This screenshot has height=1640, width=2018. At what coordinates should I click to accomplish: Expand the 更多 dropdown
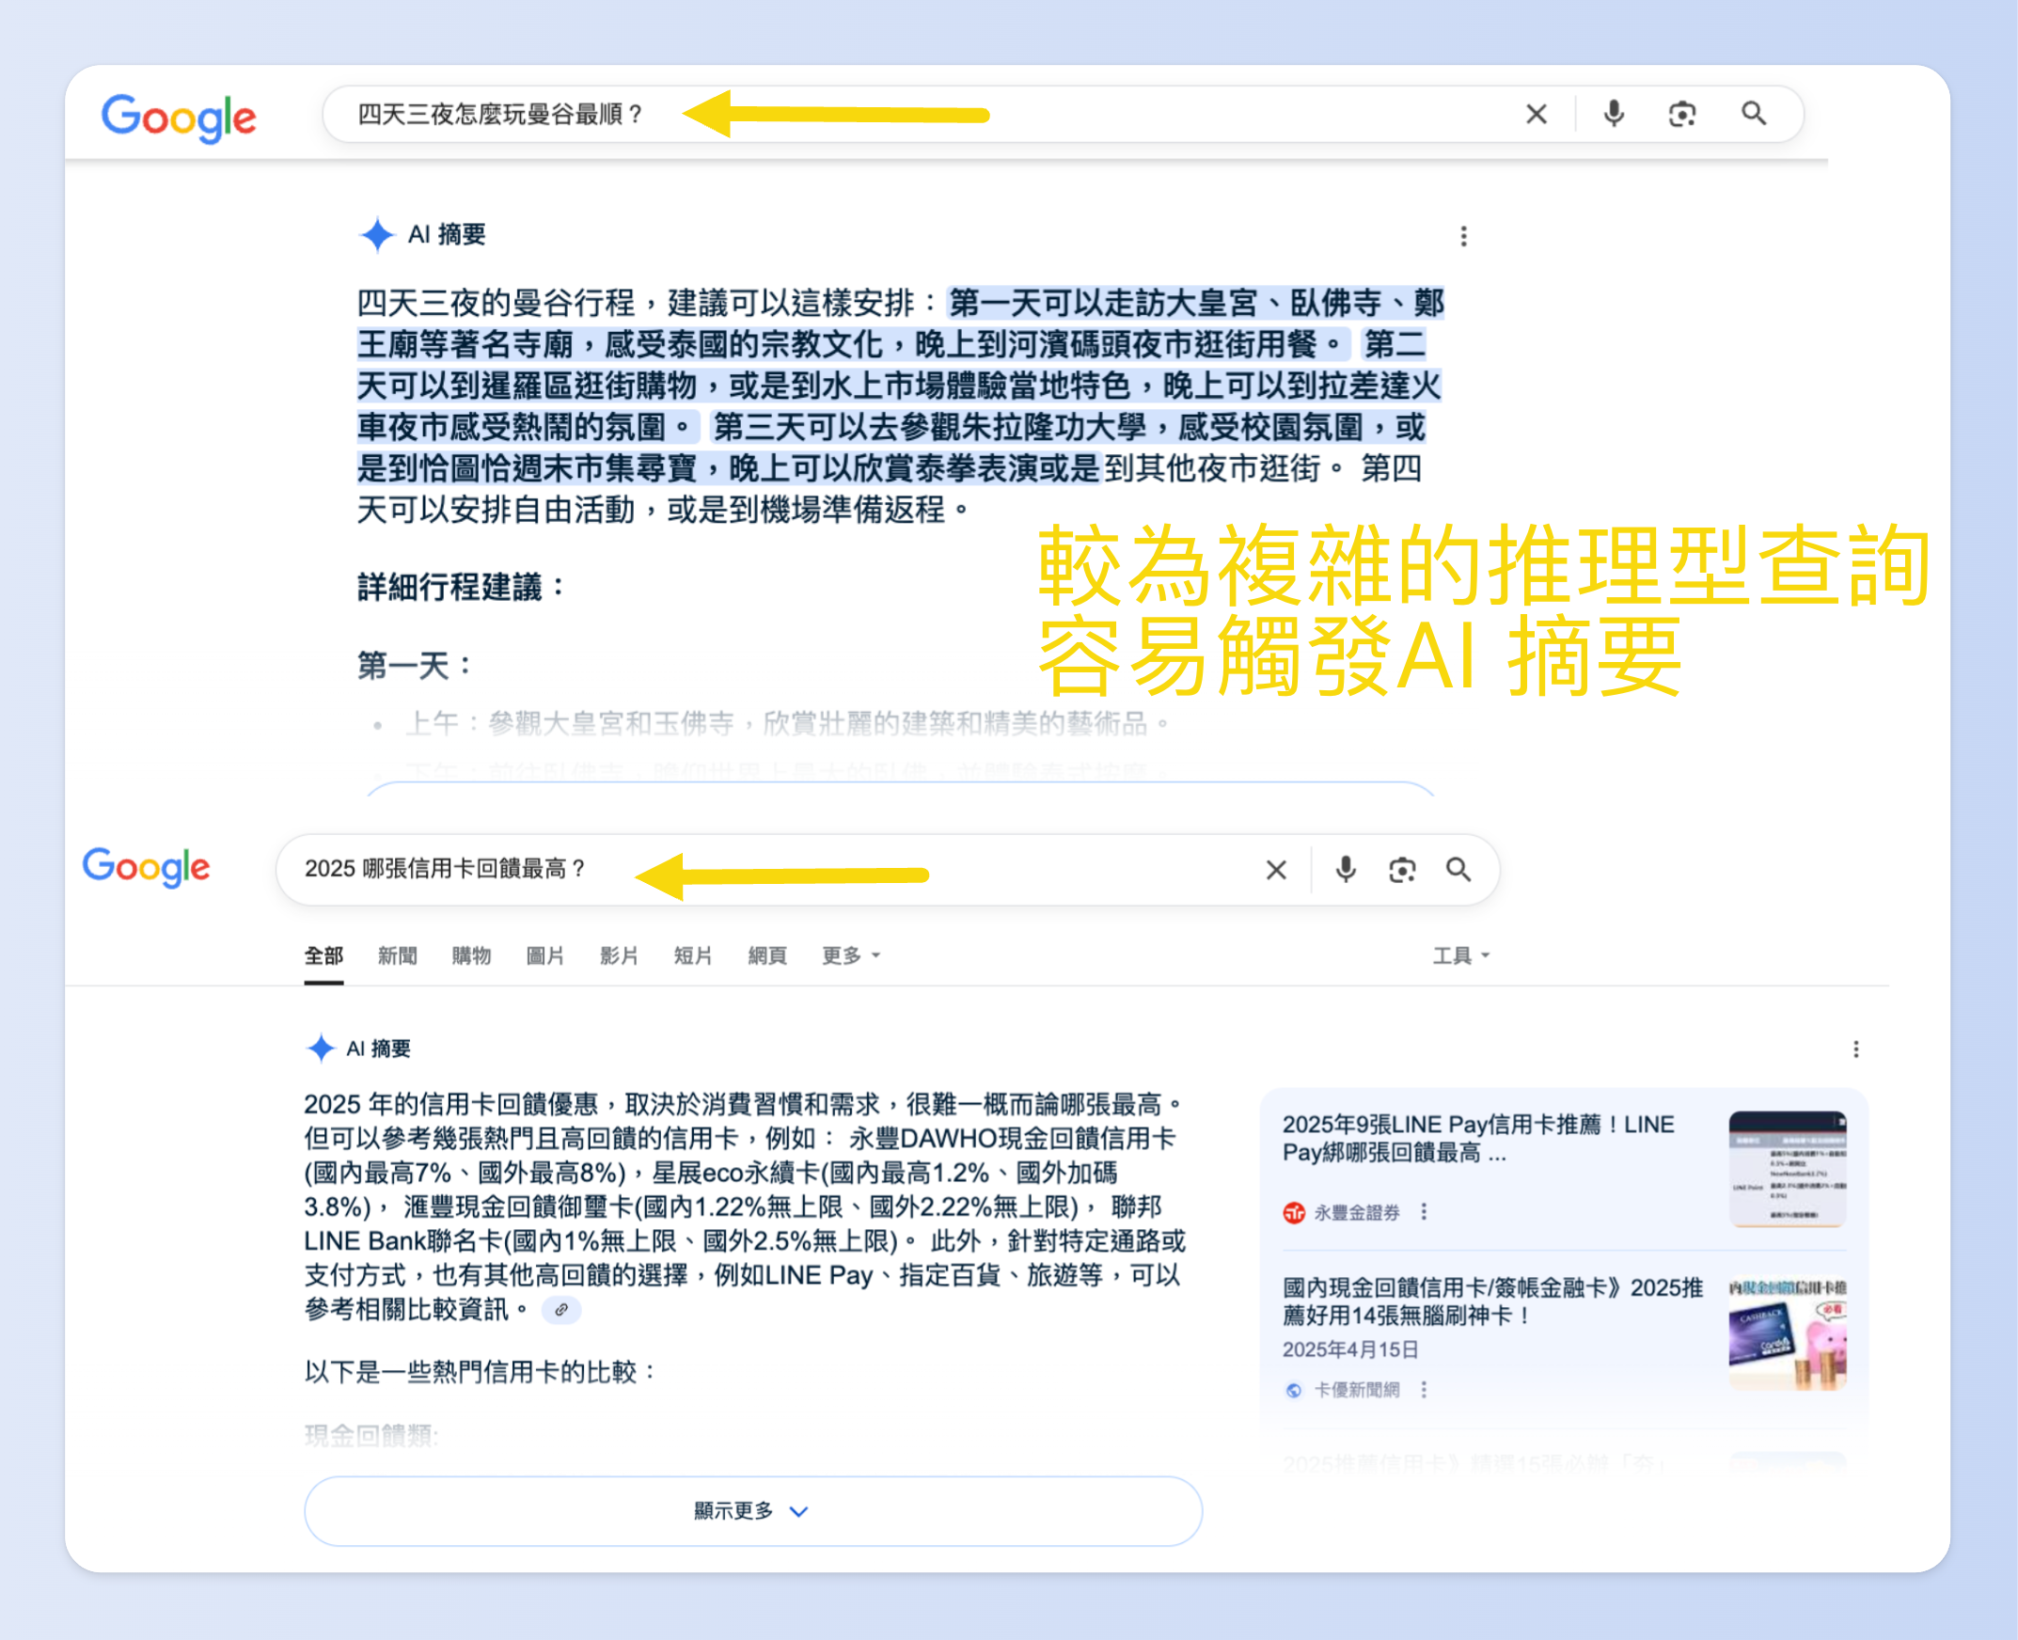point(850,956)
